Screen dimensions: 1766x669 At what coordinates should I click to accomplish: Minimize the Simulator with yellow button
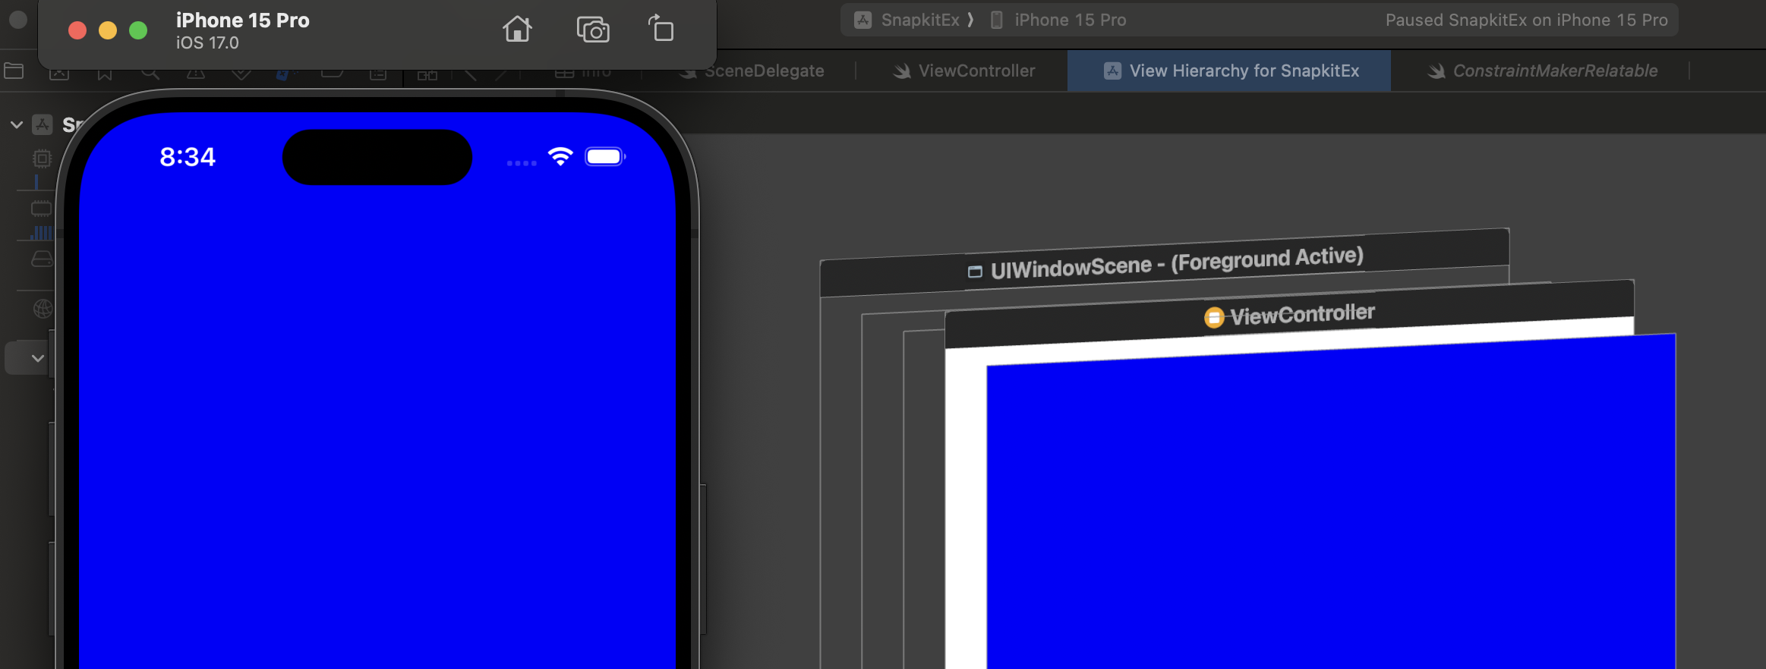[x=108, y=30]
